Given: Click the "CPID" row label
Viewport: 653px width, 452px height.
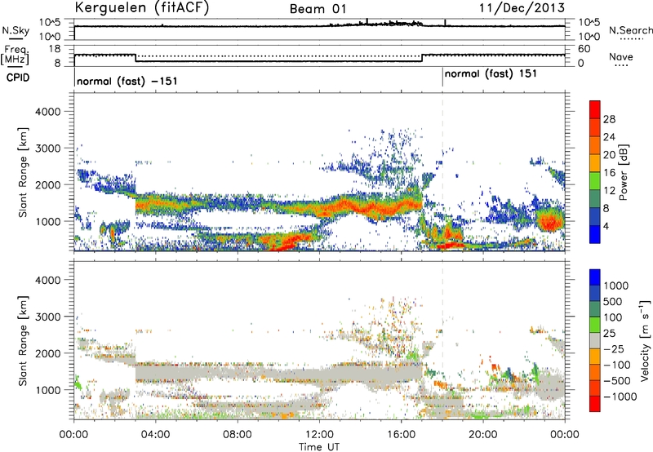Looking at the screenshot, I should coord(18,78).
